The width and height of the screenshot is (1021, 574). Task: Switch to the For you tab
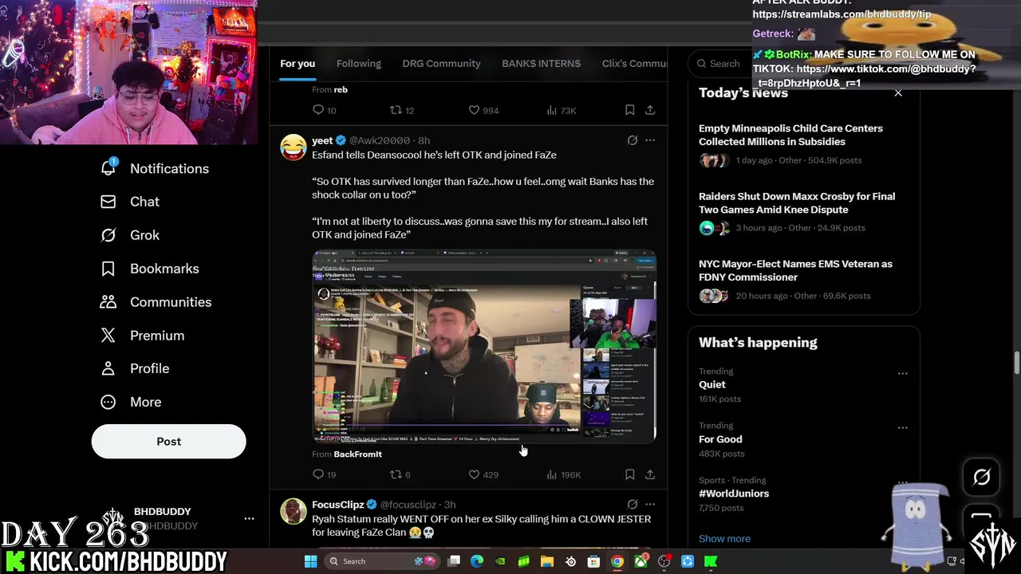[x=298, y=63]
